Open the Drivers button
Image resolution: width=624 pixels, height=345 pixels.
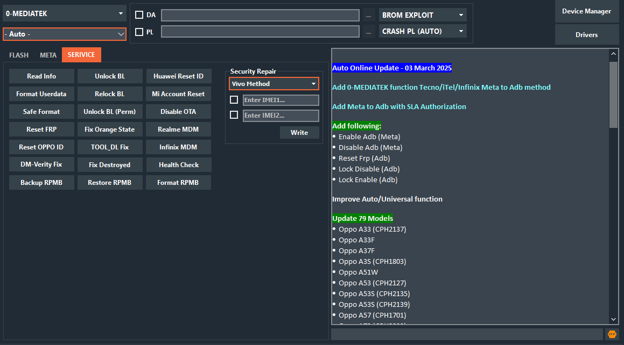point(586,34)
